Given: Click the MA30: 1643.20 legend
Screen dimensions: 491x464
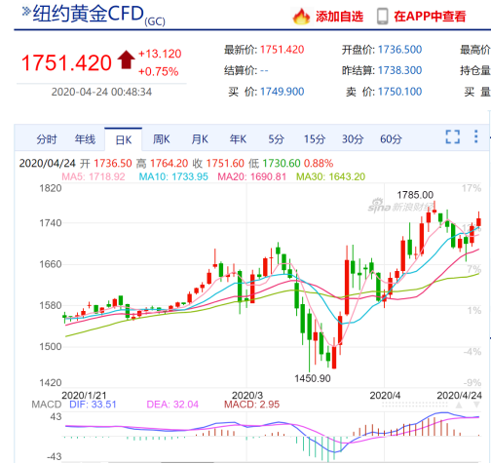Looking at the screenshot, I should coord(330,176).
